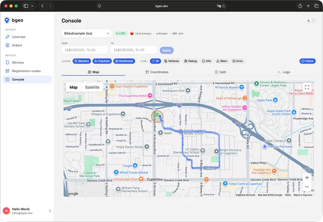Viewport: 323px width, 222px height.
Task: Click Report a map error link
Action: [303, 195]
